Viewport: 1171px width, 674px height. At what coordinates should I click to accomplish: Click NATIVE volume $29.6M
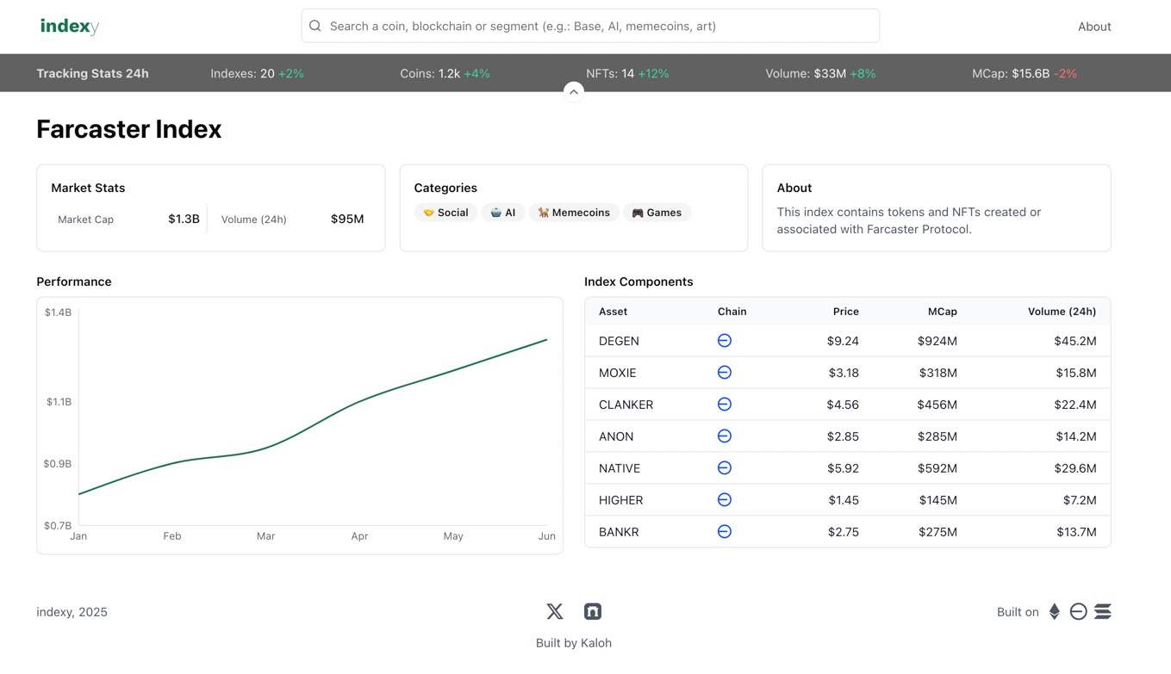coord(1075,468)
